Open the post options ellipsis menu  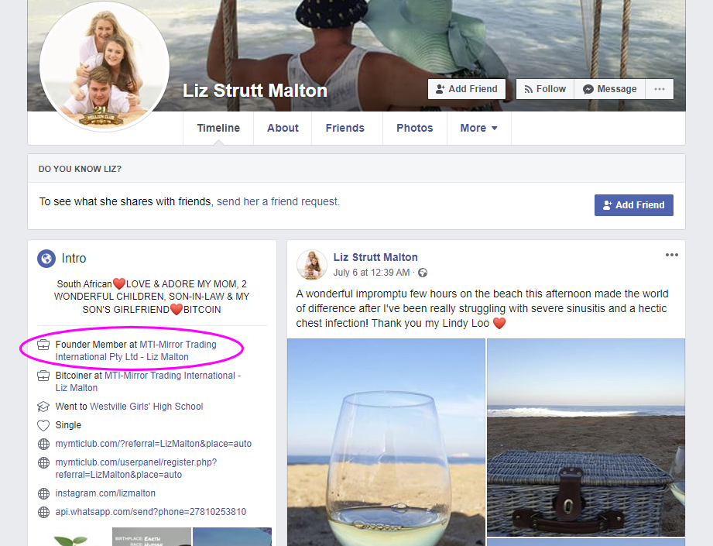672,255
